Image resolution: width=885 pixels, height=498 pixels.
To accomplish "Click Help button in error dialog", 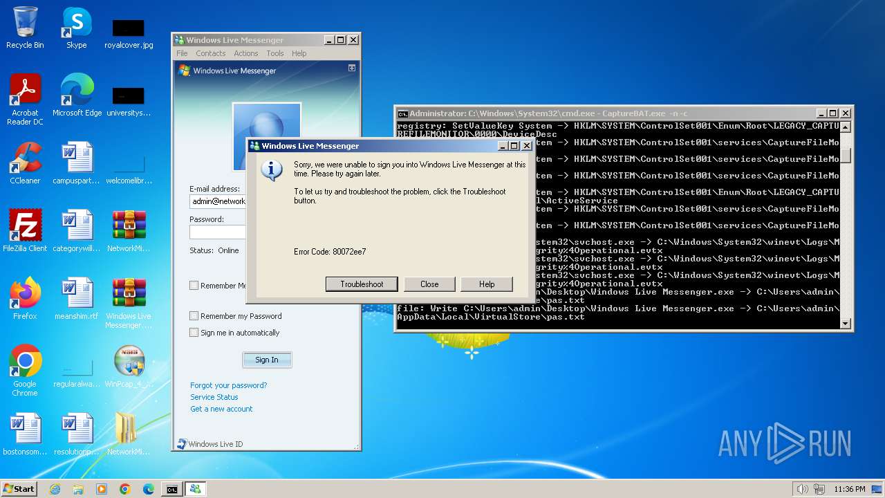I will click(487, 284).
